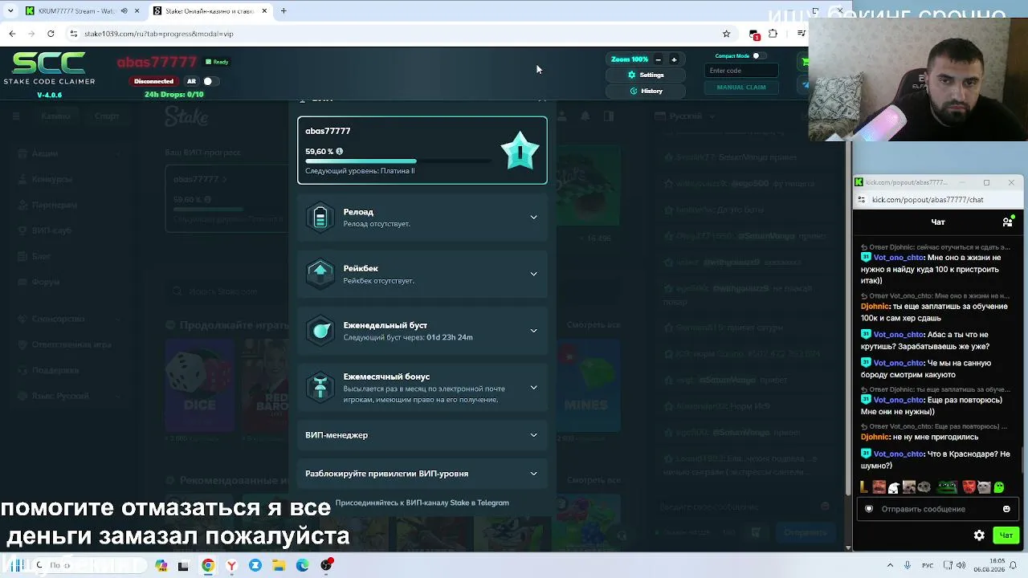Open a new browser tab
1028x578 pixels.
[x=284, y=11]
